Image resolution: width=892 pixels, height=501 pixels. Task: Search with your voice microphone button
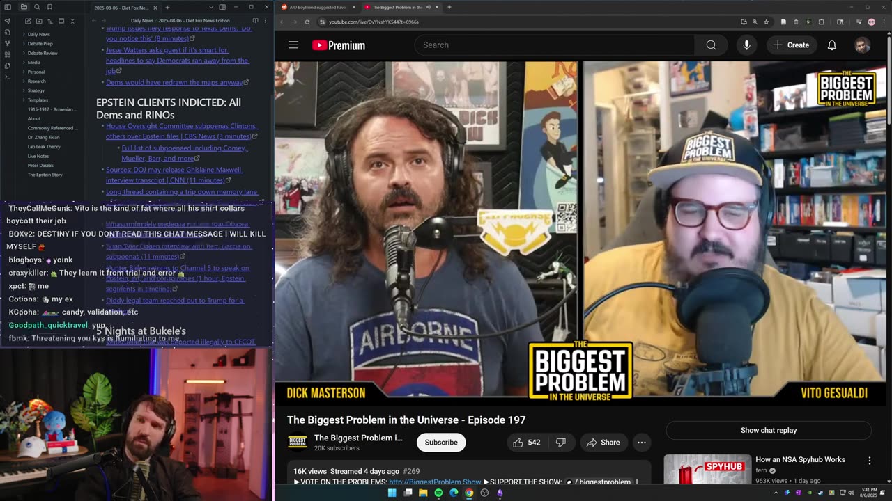point(746,45)
